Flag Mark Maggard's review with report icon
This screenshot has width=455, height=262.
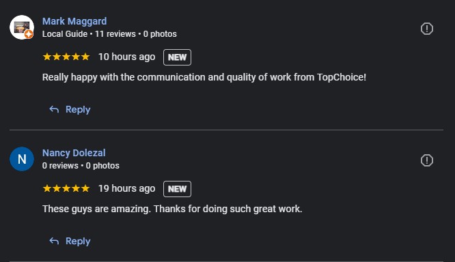point(426,29)
